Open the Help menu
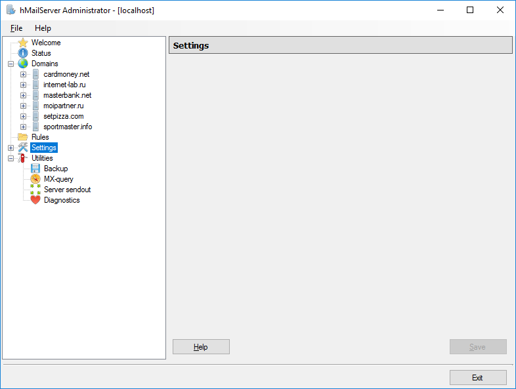 click(43, 28)
